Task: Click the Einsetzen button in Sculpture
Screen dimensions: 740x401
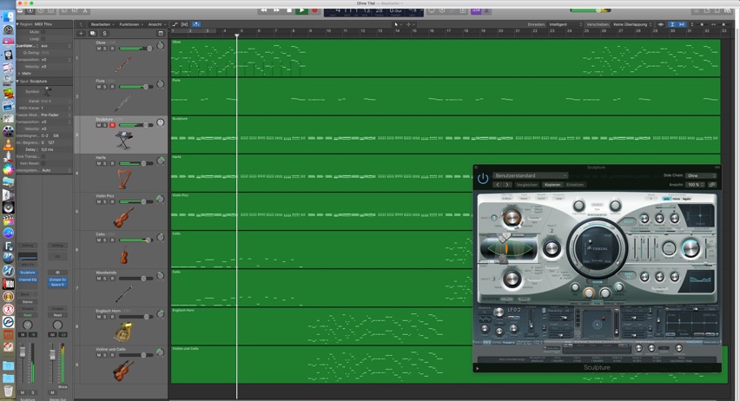Action: [x=575, y=185]
